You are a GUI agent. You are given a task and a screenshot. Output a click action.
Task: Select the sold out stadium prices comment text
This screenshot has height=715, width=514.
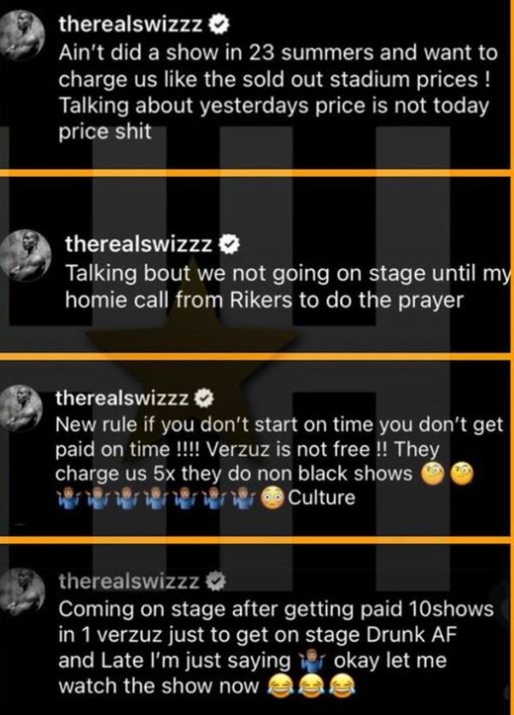coord(278,92)
